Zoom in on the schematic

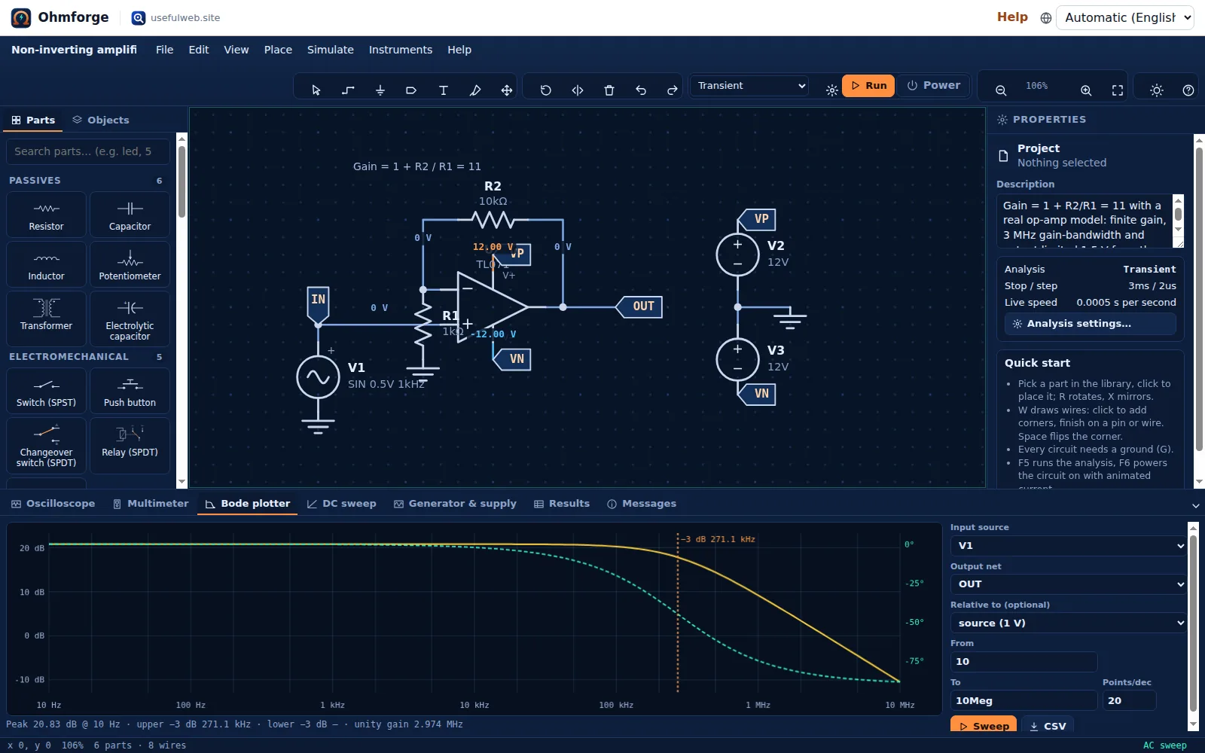tap(1086, 90)
